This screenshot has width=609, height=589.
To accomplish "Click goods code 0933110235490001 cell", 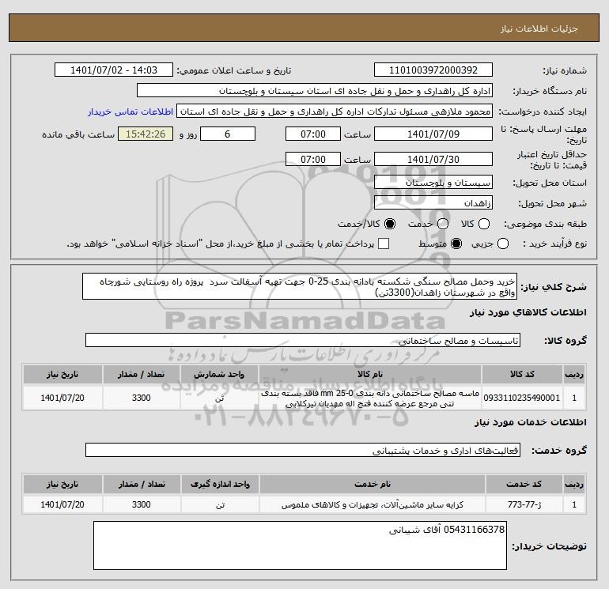I will tap(522, 398).
